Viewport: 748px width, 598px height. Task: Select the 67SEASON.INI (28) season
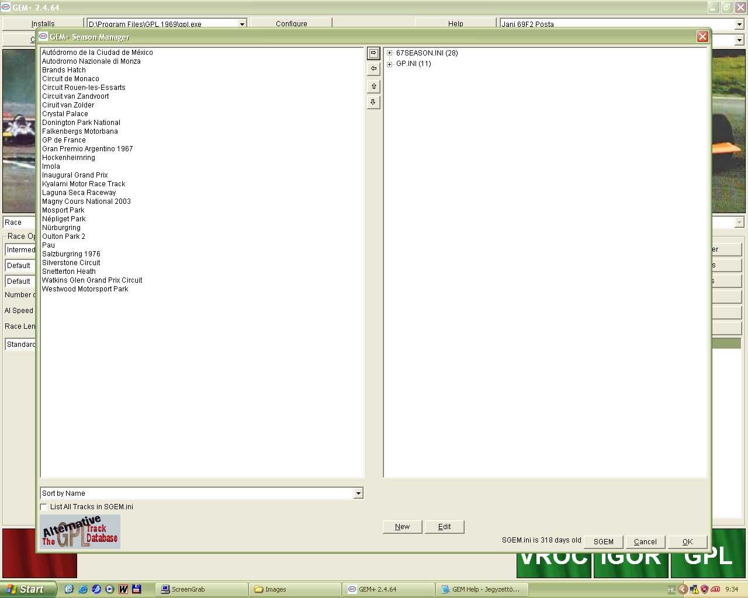(x=427, y=53)
